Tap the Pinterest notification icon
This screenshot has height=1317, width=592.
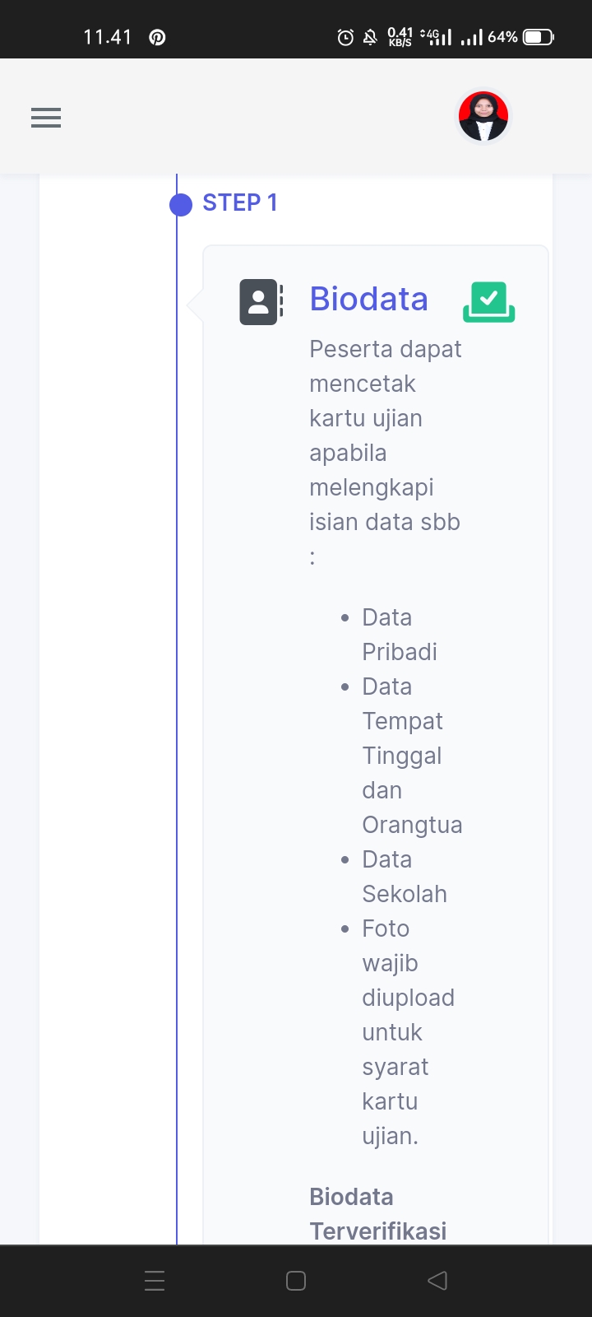157,37
